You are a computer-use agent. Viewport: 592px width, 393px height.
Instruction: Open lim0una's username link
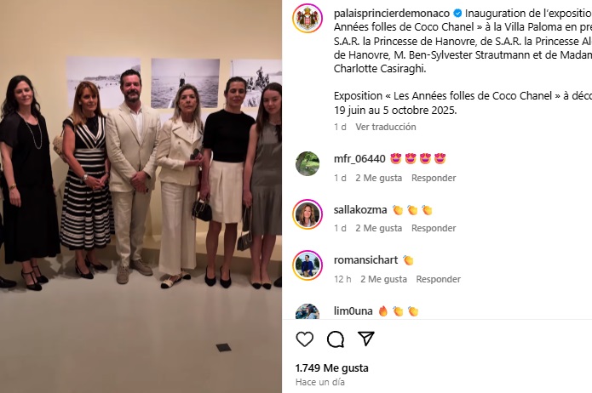[353, 311]
